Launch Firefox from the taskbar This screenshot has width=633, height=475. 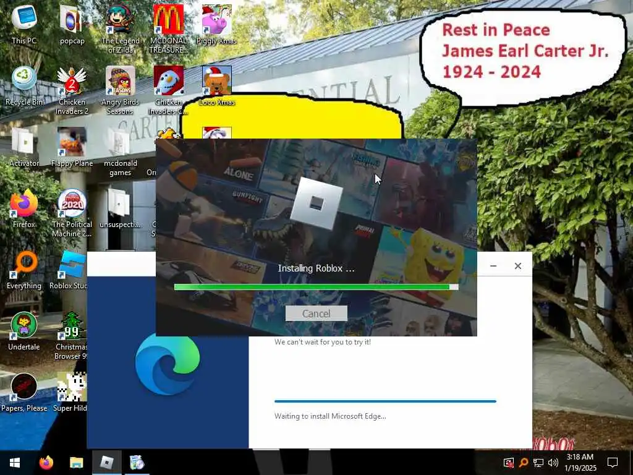(46, 463)
